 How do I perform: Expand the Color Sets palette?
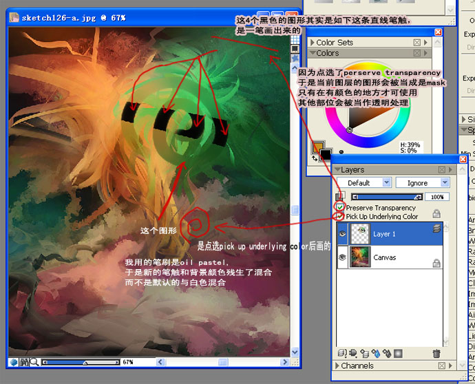[x=312, y=43]
